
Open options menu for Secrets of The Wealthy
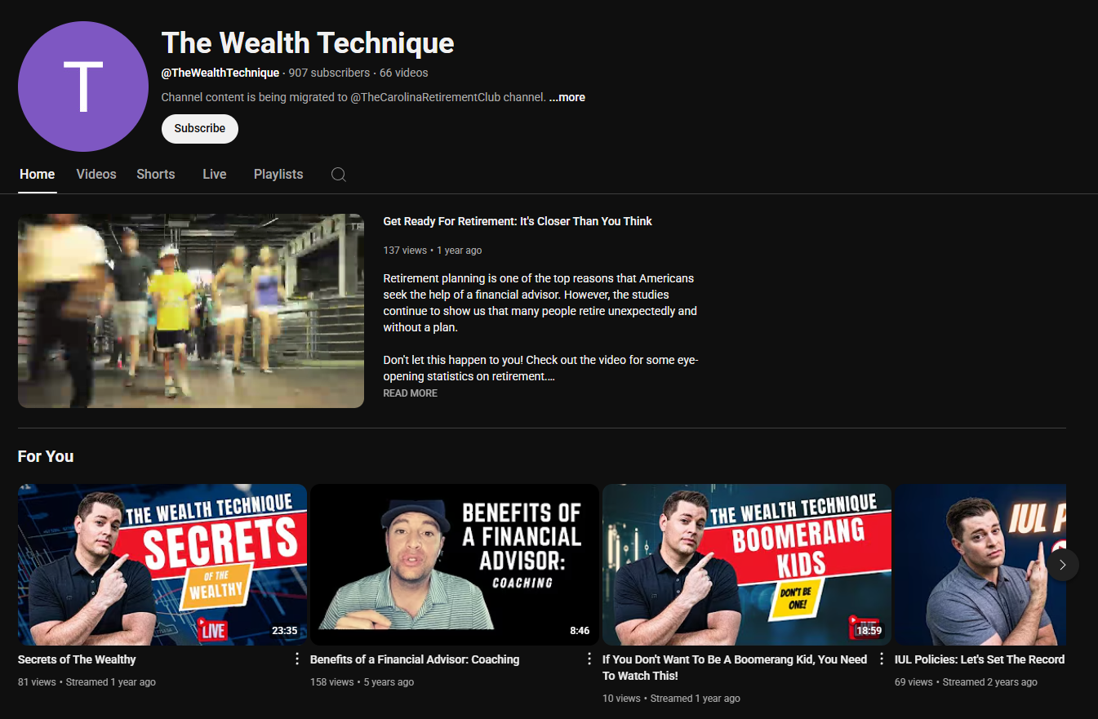297,659
